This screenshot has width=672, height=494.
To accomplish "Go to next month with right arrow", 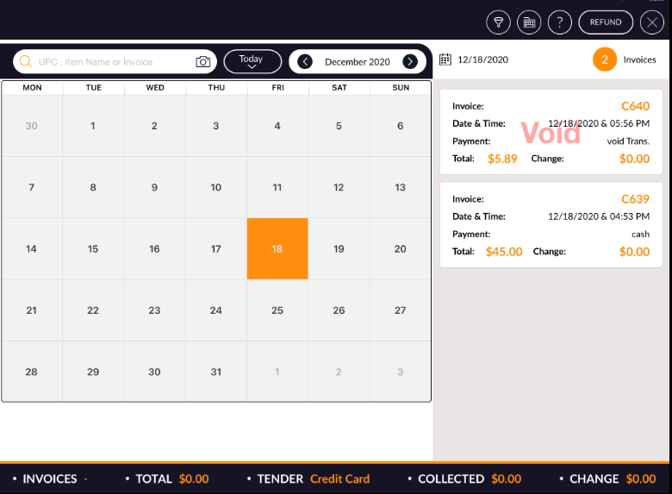I will 410,62.
